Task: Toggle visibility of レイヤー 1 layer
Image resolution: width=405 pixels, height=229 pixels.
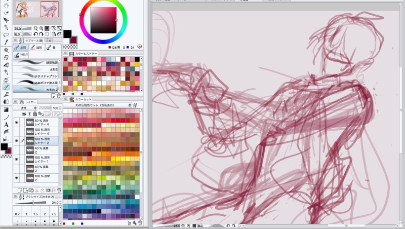Action: click(17, 160)
